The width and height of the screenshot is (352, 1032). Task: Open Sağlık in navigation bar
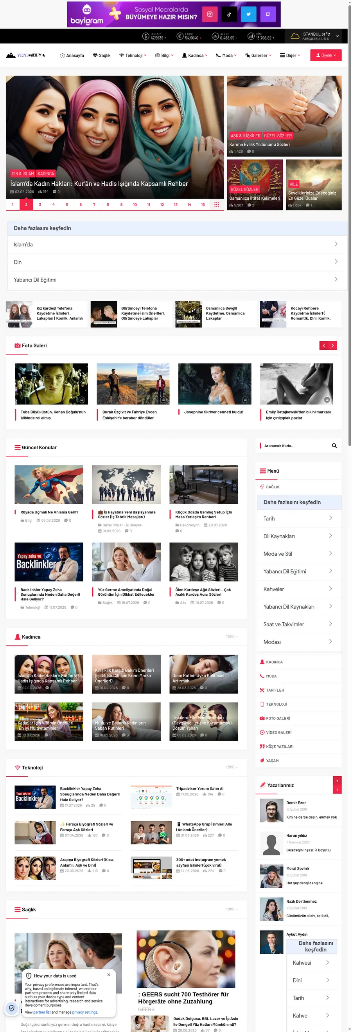(102, 55)
